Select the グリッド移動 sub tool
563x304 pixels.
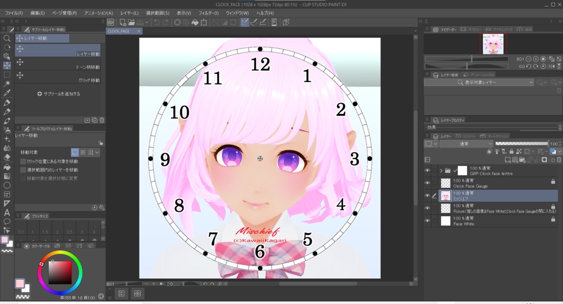pos(58,76)
